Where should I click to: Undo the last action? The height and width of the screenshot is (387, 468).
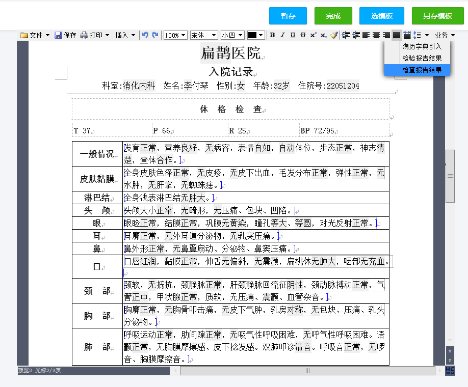(145, 35)
